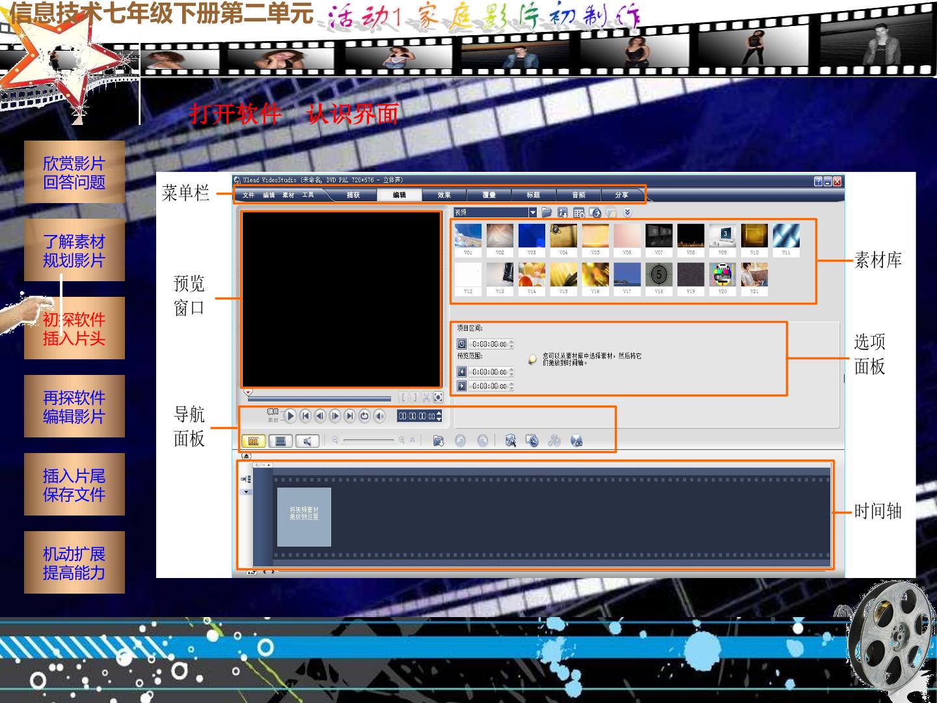
Task: Expand the library double-chevron button
Action: tap(627, 212)
